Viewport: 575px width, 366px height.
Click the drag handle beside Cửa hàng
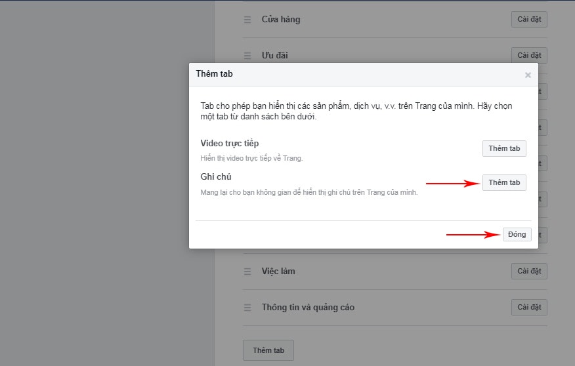tap(247, 20)
